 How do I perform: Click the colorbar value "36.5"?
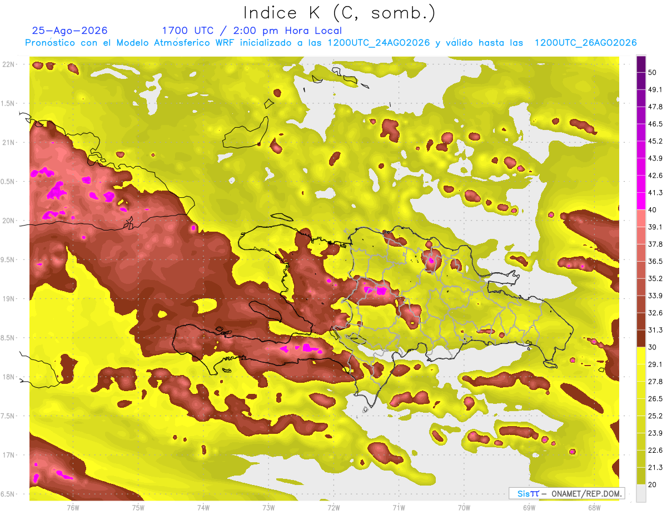click(x=655, y=262)
